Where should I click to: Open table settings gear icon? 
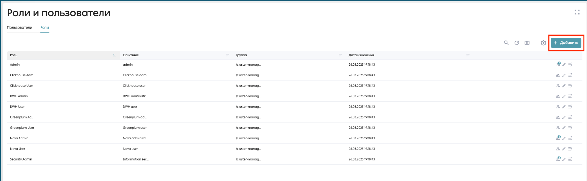pos(543,43)
